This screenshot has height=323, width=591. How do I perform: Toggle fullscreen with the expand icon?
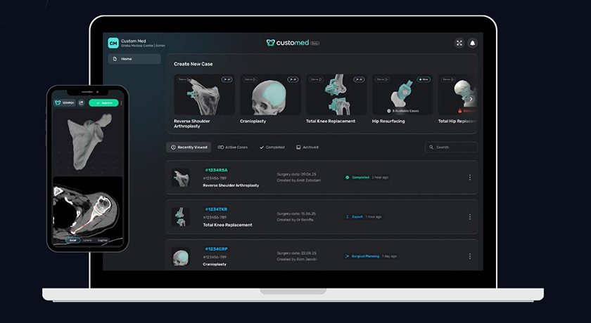[x=459, y=43]
